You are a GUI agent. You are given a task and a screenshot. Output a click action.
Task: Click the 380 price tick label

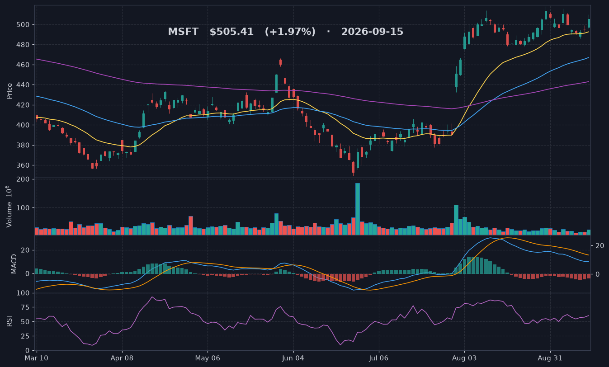[24, 146]
